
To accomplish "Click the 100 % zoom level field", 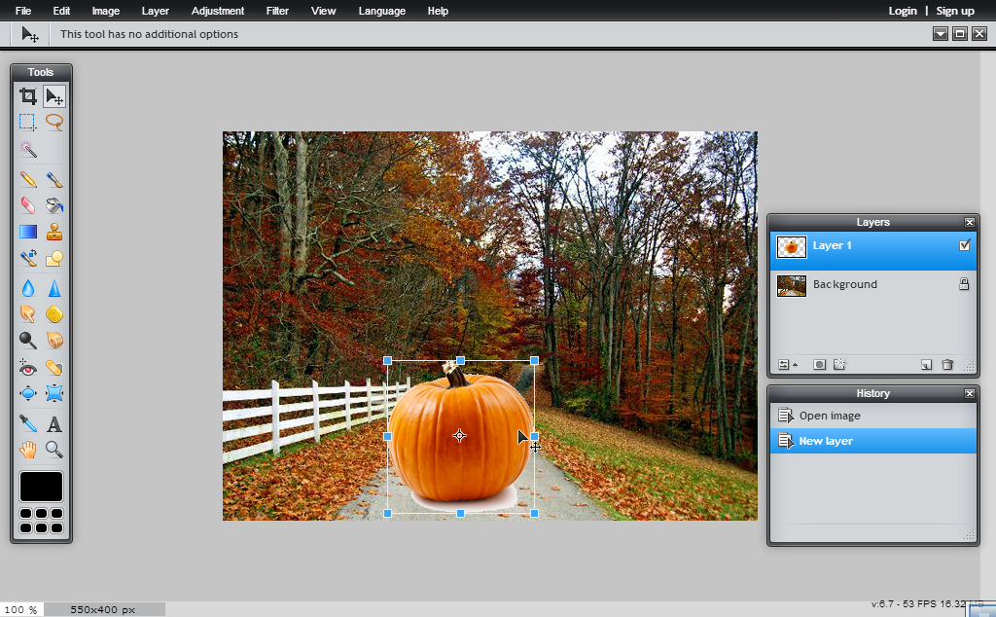I will (21, 609).
